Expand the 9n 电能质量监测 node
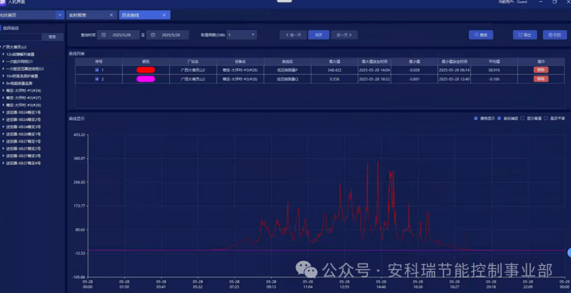The image size is (571, 293). coord(3,83)
